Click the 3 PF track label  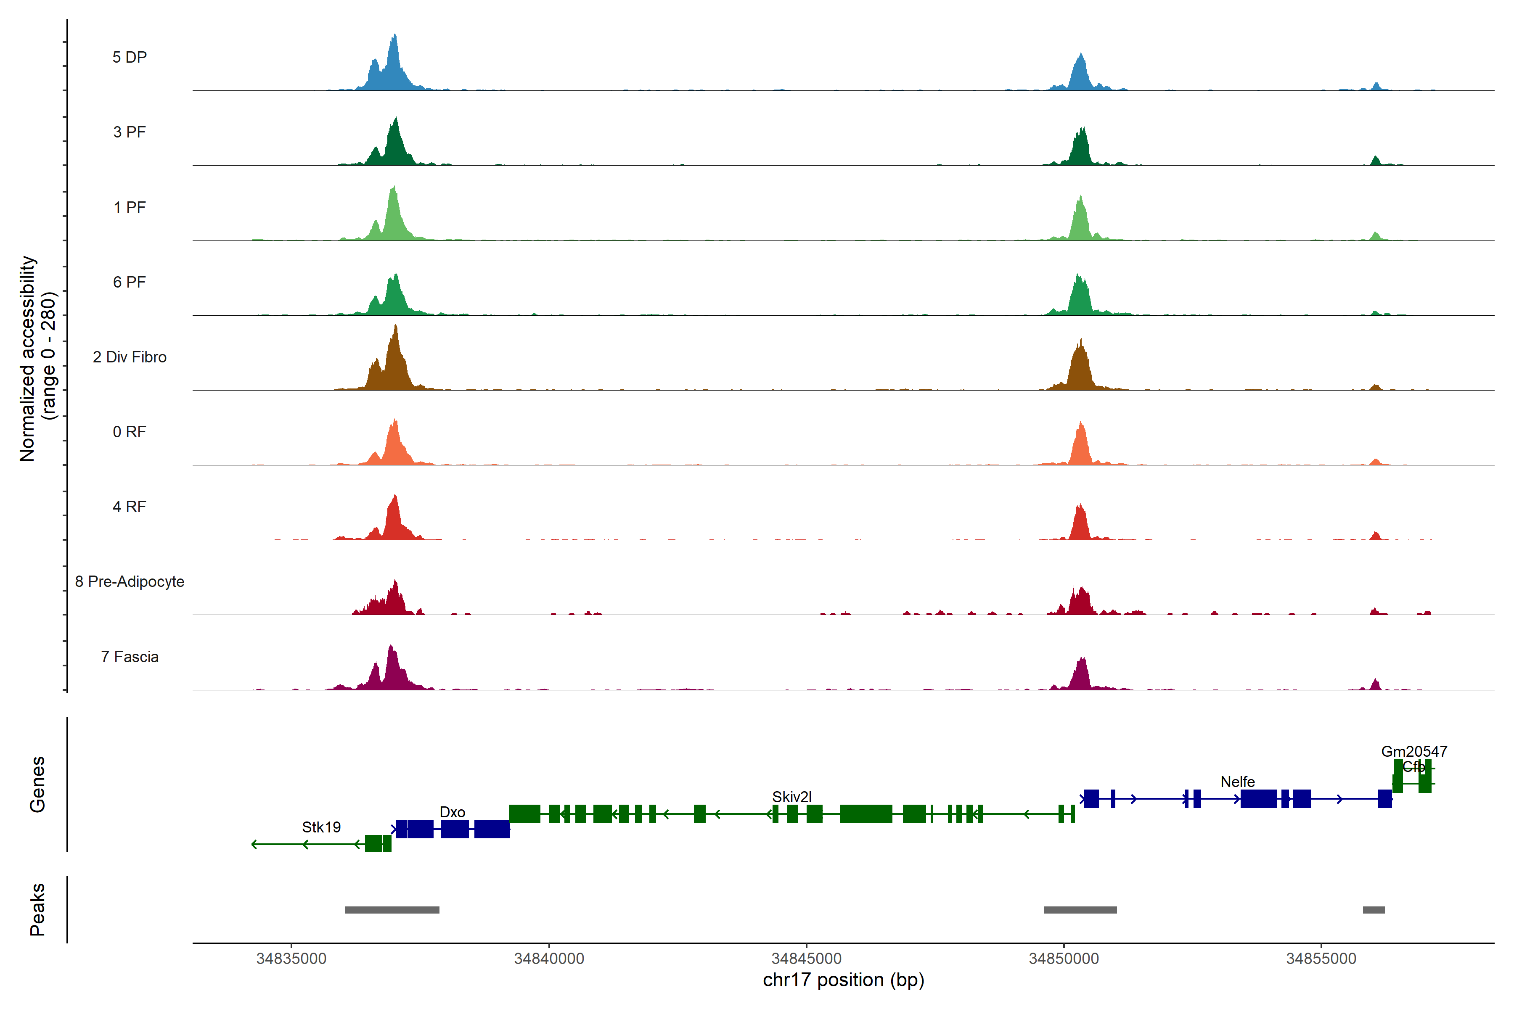pyautogui.click(x=130, y=132)
